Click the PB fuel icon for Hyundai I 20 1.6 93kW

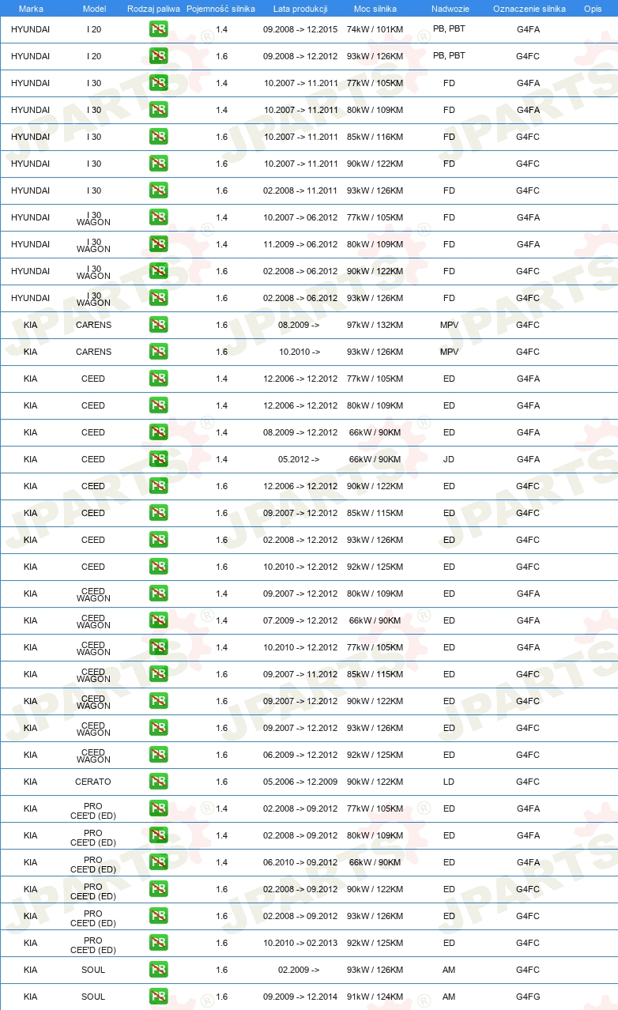(x=158, y=56)
